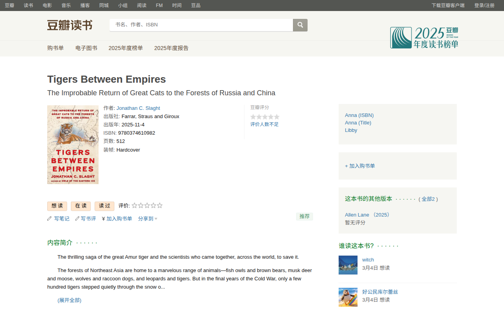Mark book as 想读
The width and height of the screenshot is (504, 315).
57,206
